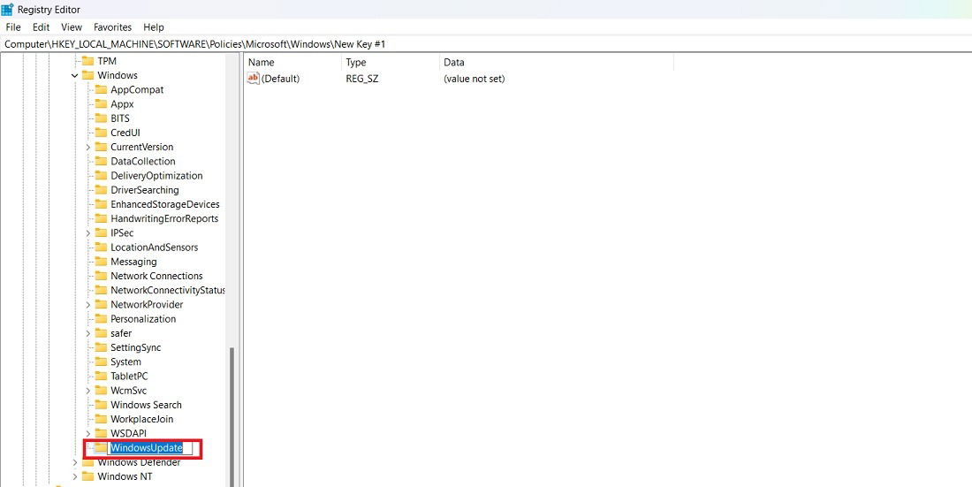Click the BITS folder icon
This screenshot has height=487, width=972.
click(x=101, y=118)
